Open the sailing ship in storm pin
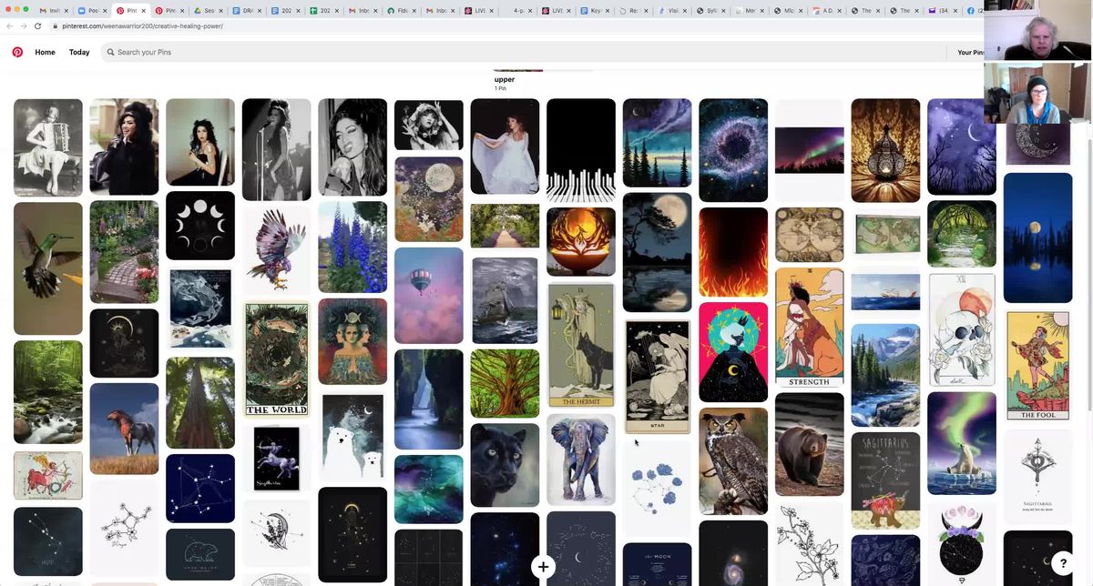1093x586 pixels. (x=505, y=300)
